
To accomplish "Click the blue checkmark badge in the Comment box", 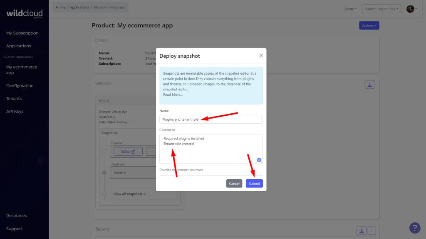I will point(259,160).
